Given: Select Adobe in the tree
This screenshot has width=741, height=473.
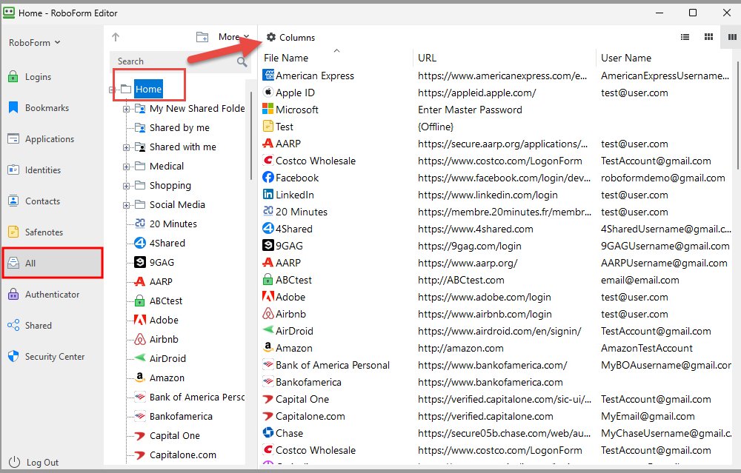Looking at the screenshot, I should [164, 320].
